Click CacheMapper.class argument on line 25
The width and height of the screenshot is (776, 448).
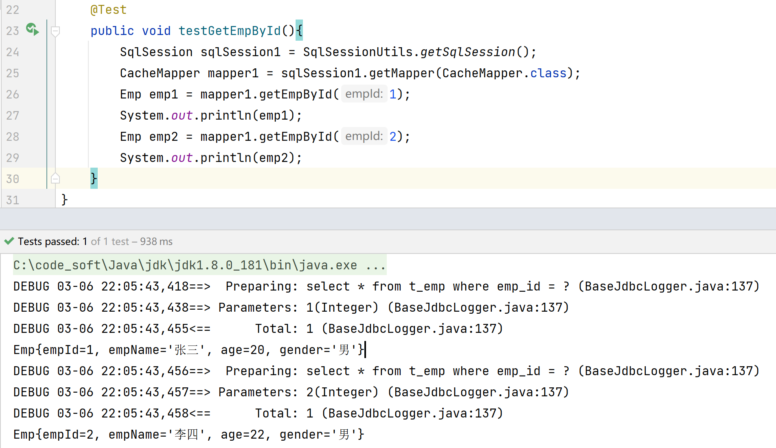click(x=504, y=73)
